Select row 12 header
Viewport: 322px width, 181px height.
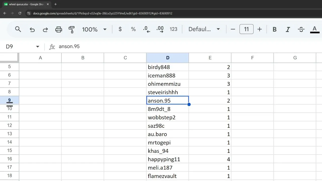10,125
